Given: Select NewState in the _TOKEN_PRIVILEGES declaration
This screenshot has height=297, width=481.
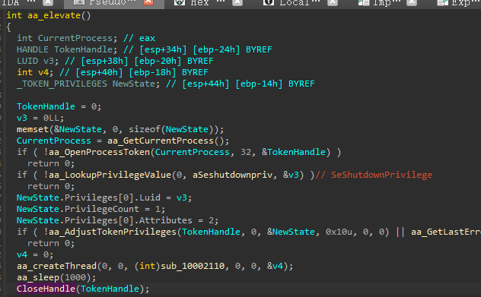Looking at the screenshot, I should pyautogui.click(x=134, y=84).
